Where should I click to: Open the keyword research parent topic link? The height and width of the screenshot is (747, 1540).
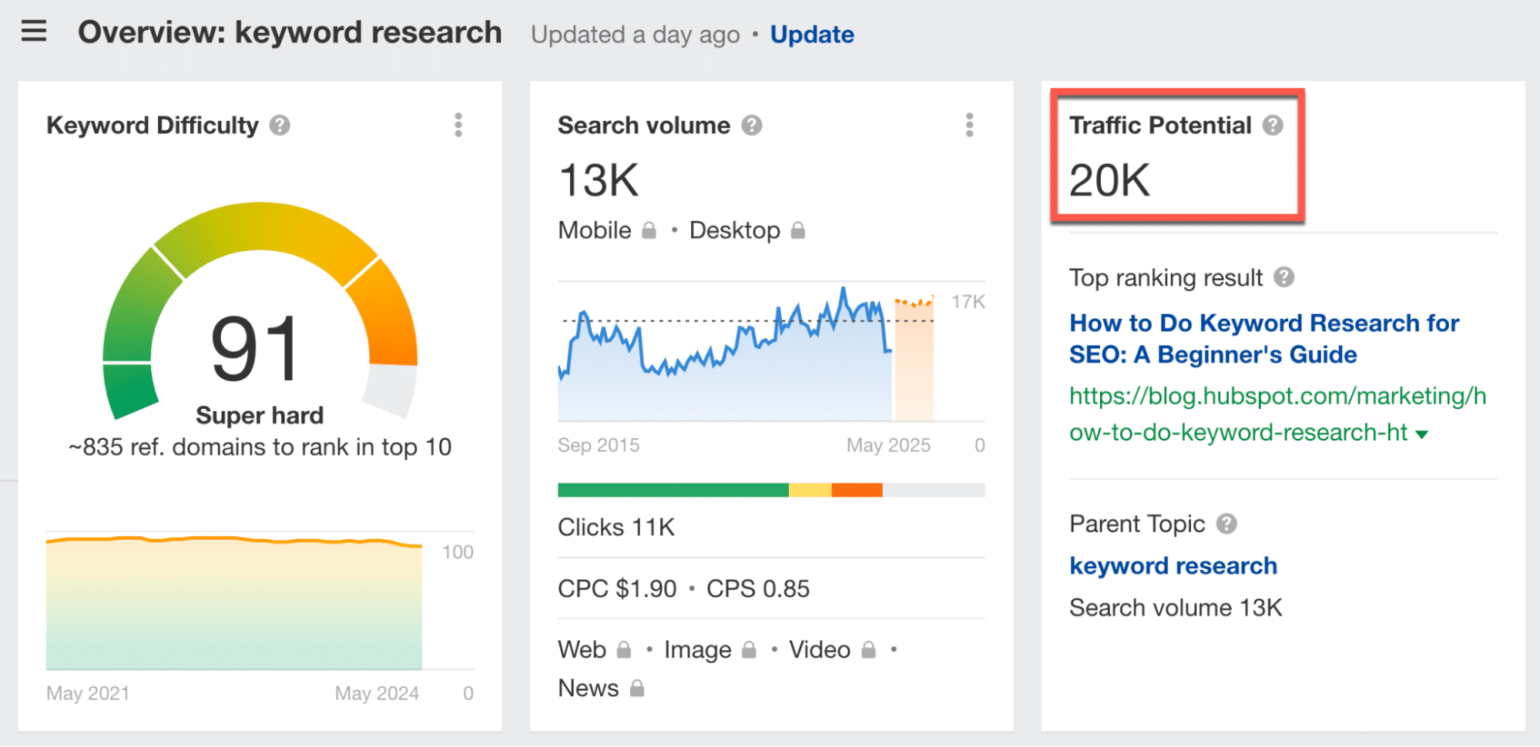tap(1173, 566)
